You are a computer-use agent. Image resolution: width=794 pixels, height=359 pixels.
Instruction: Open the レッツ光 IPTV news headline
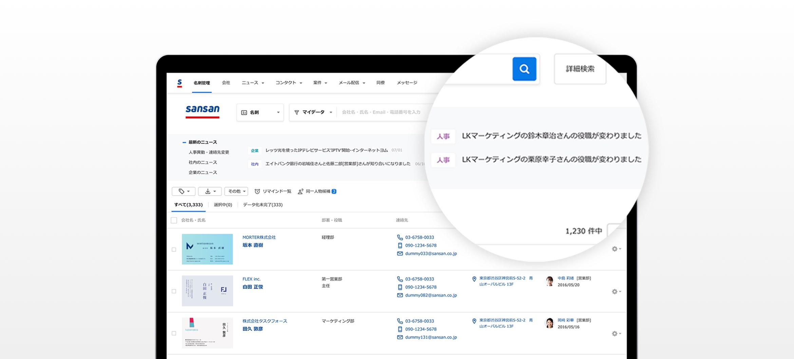(x=326, y=150)
